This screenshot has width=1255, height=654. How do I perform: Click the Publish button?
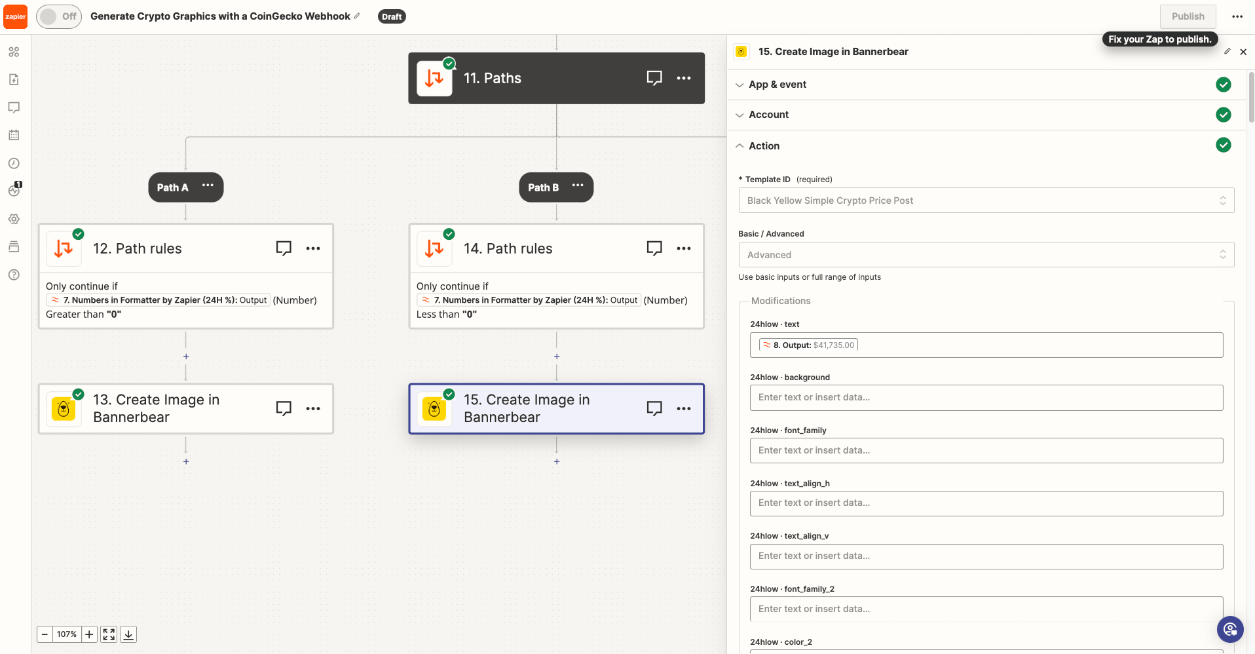1188,16
